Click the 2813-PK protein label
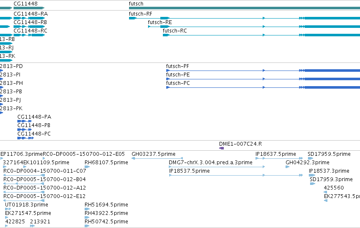 click(x=11, y=109)
